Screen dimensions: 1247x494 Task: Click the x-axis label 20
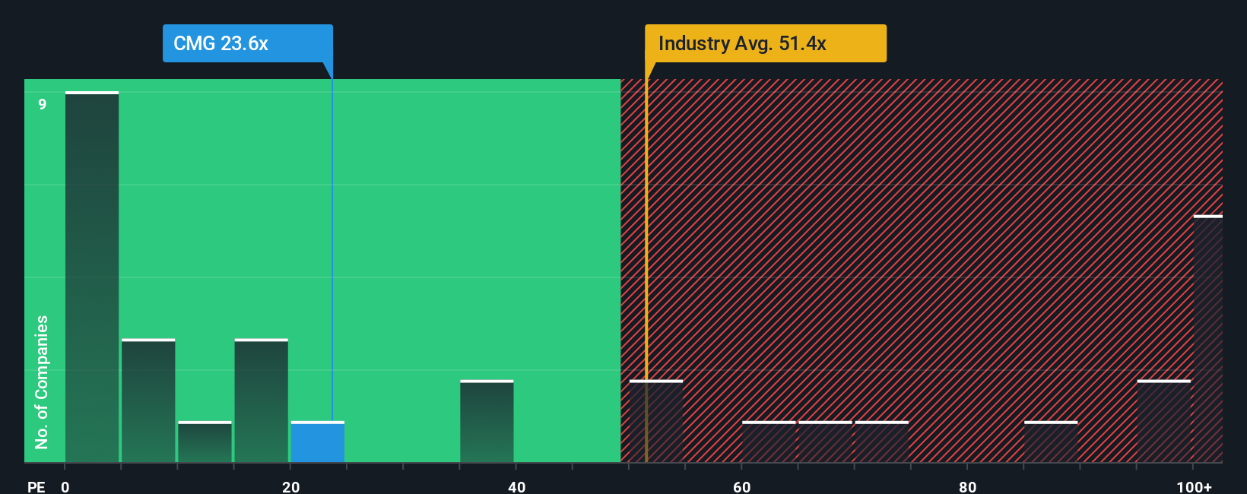pyautogui.click(x=290, y=486)
